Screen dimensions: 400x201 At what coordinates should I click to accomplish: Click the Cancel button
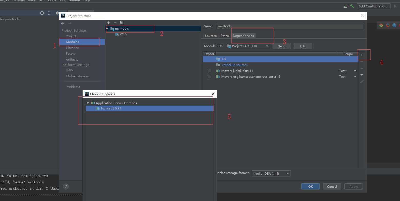pos(332,187)
